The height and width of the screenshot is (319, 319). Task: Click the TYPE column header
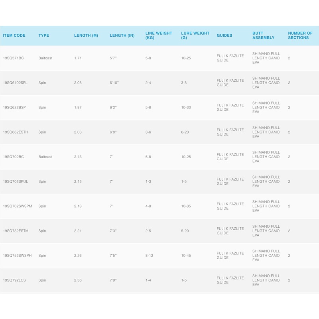pyautogui.click(x=43, y=35)
